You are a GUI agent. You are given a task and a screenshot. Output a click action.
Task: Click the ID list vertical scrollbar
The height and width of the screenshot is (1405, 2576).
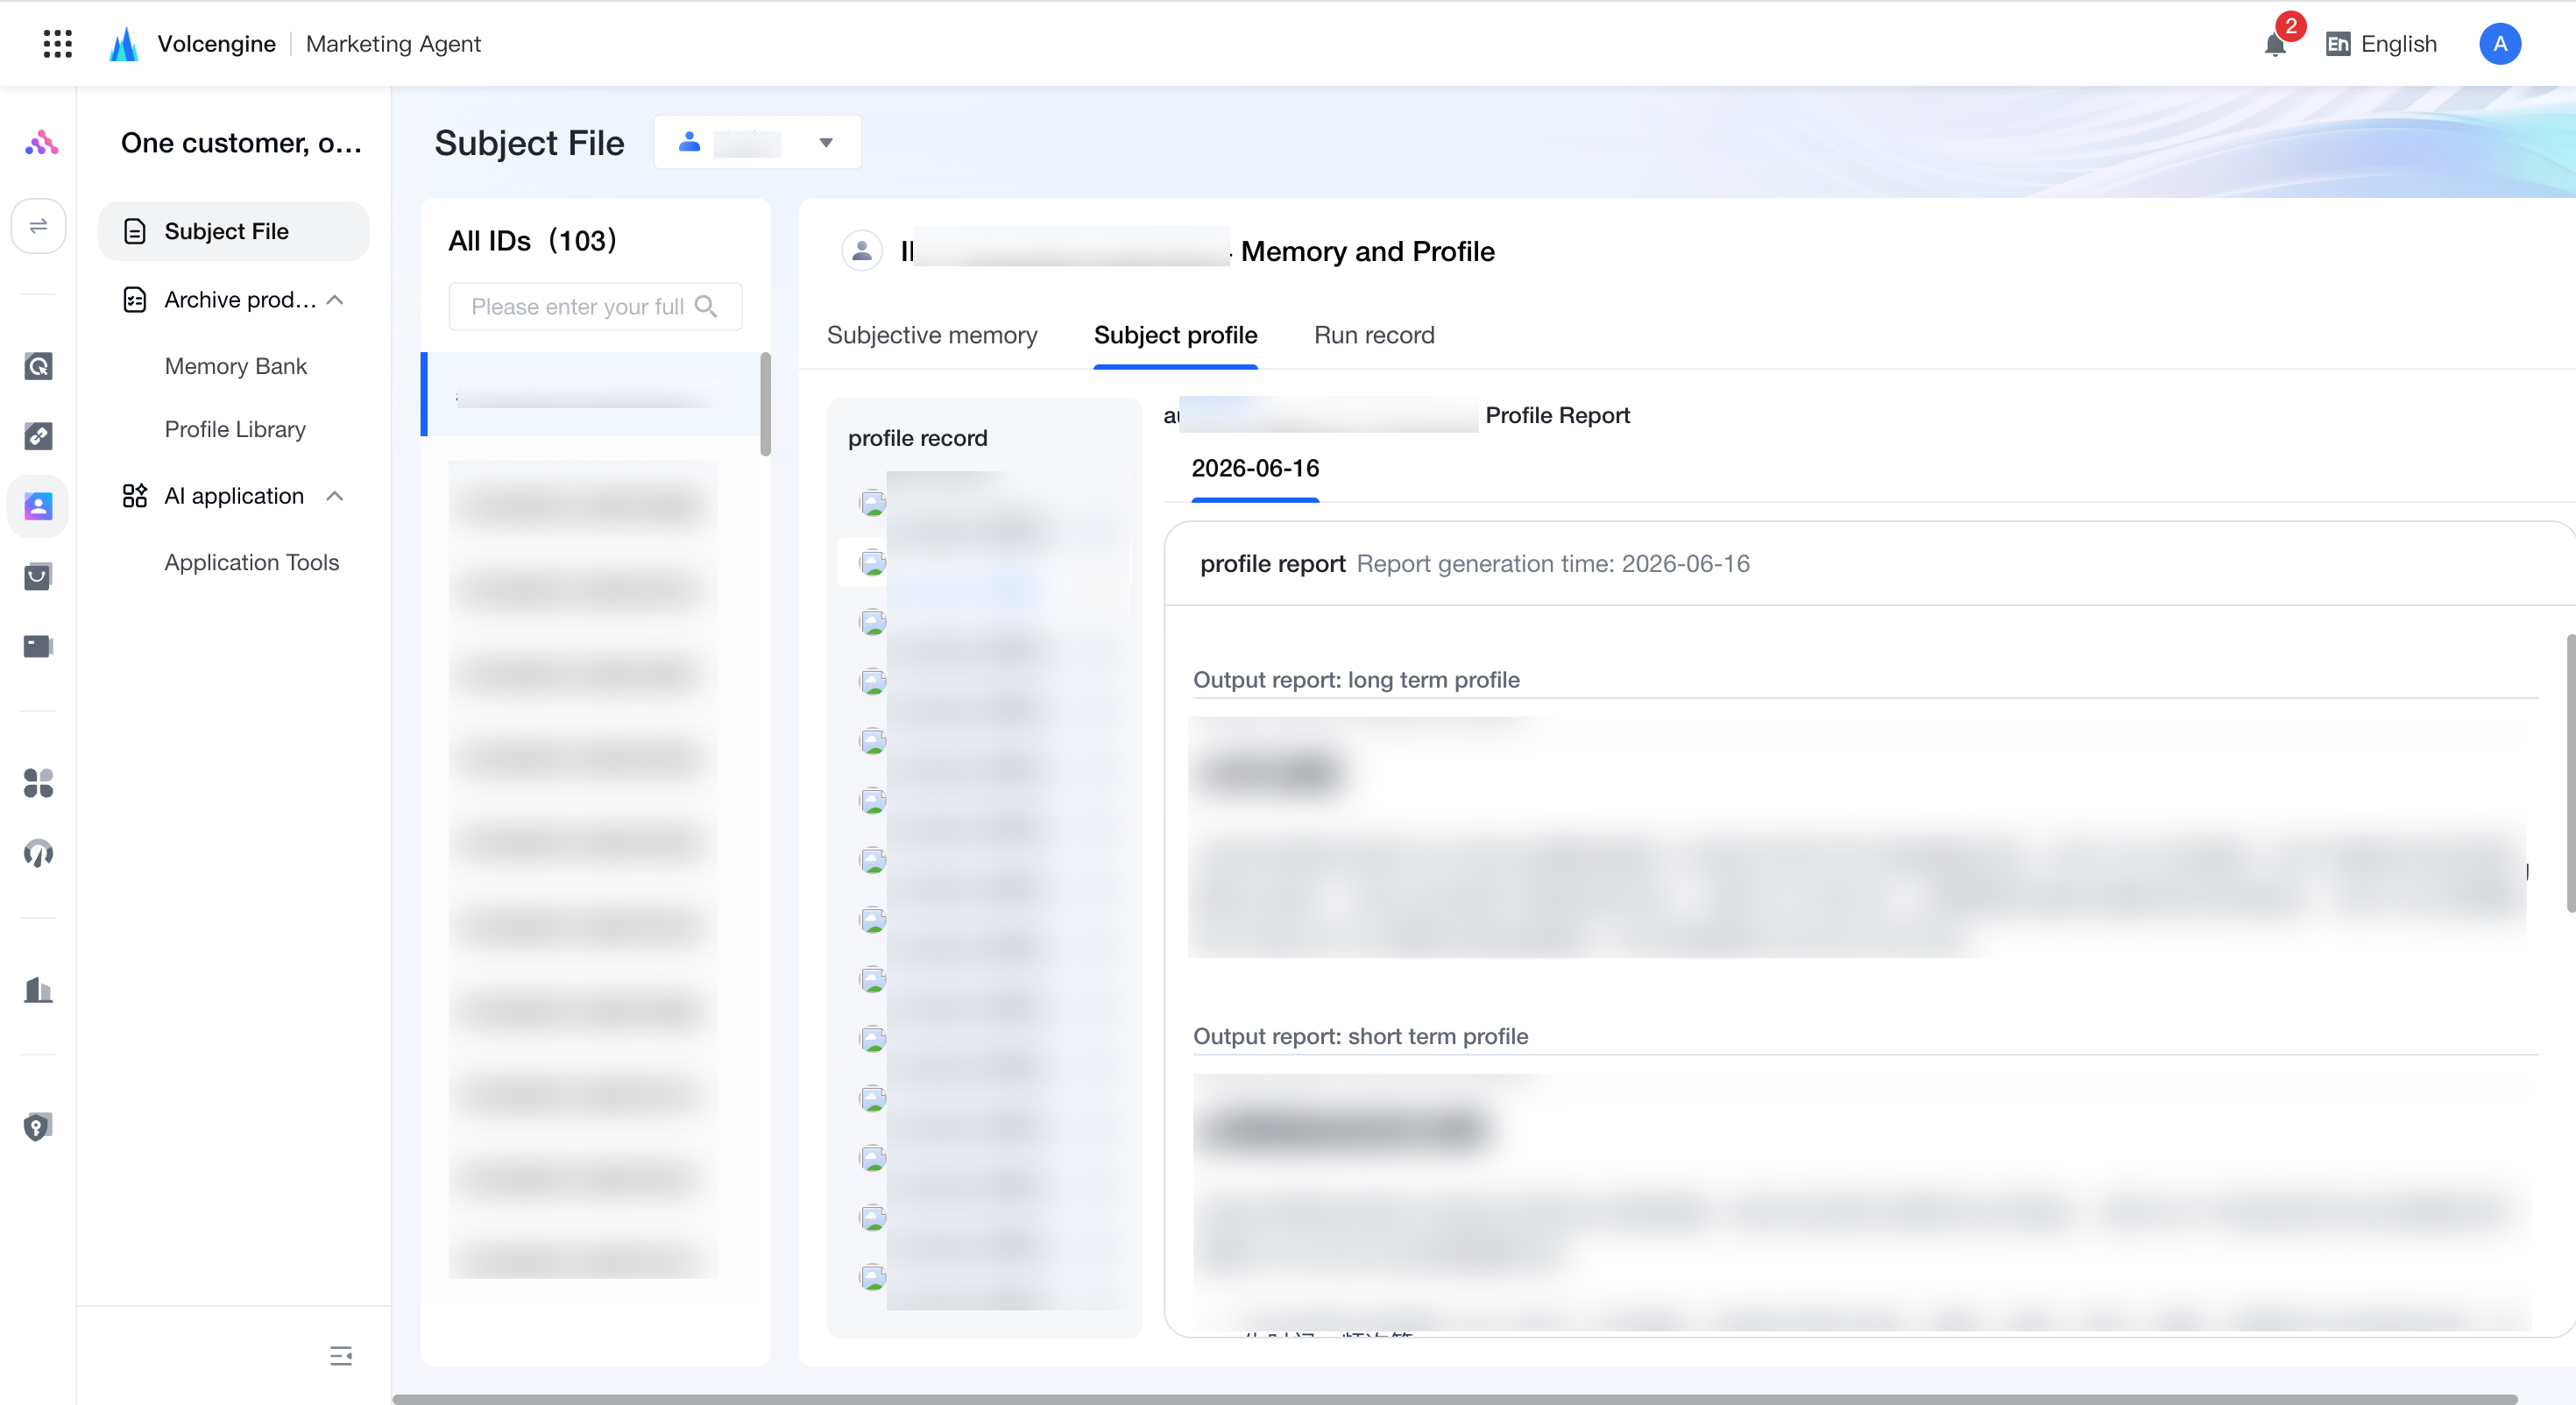coord(765,403)
